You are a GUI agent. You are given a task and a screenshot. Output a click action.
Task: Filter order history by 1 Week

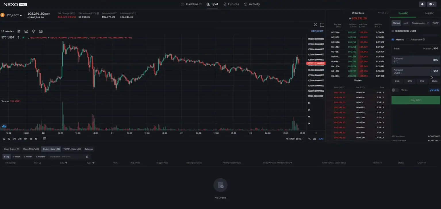17,157
